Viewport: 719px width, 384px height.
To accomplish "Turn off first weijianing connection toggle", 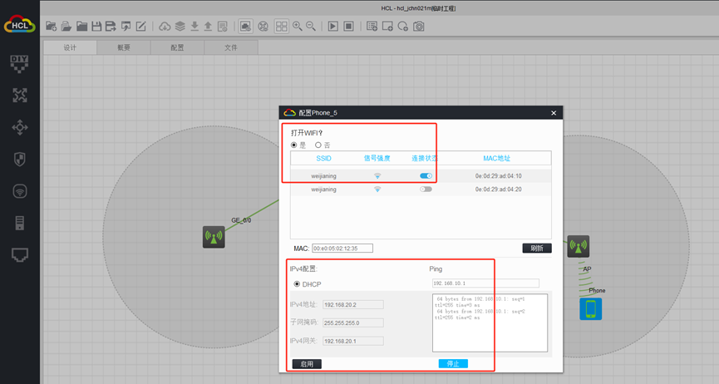I will (x=426, y=176).
